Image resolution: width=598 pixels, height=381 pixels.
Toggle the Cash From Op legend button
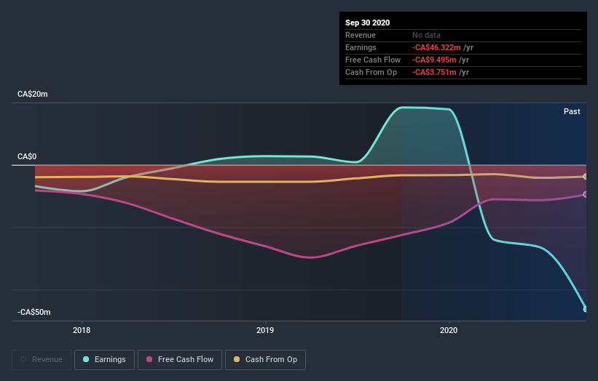point(265,360)
